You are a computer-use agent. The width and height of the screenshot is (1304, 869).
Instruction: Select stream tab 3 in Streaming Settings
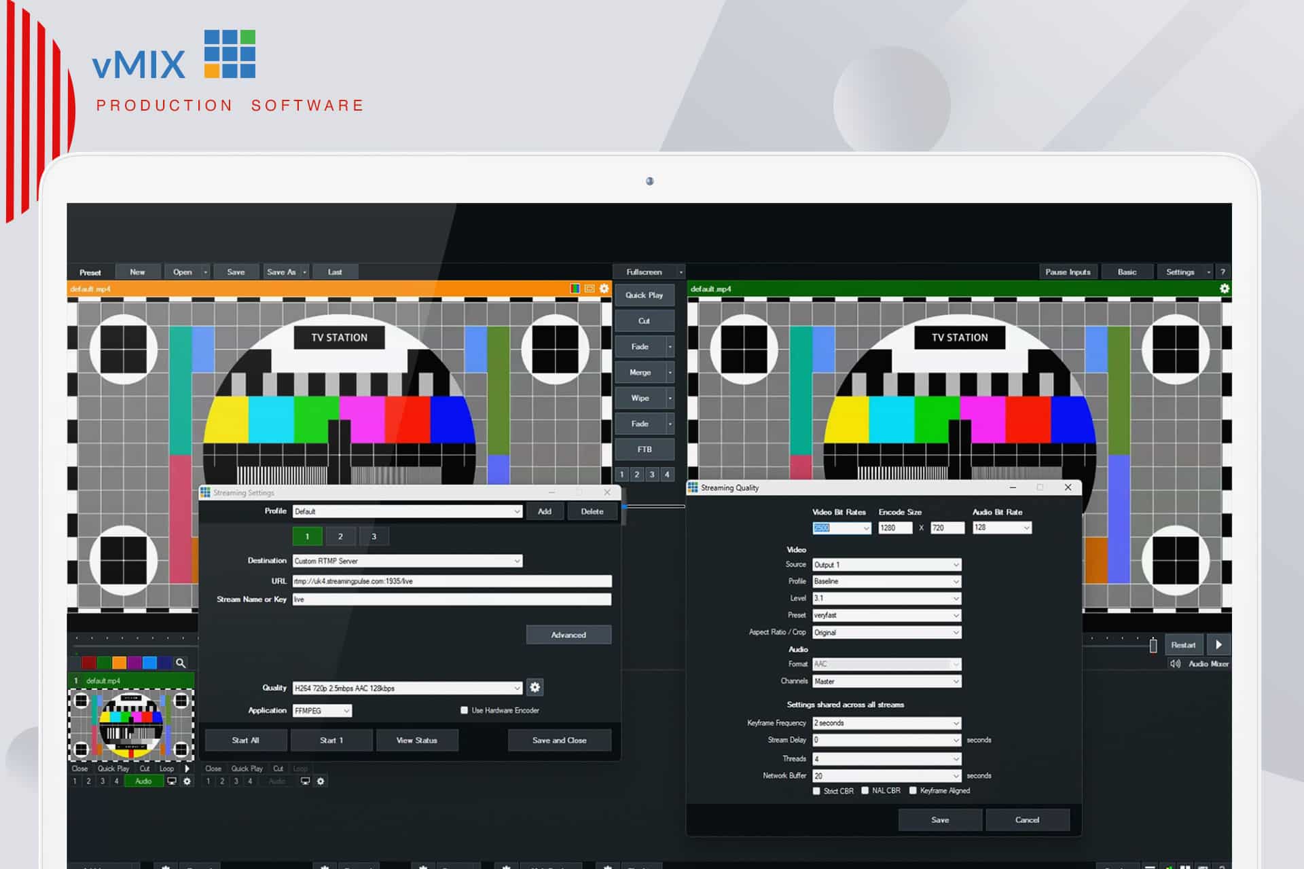(x=374, y=536)
